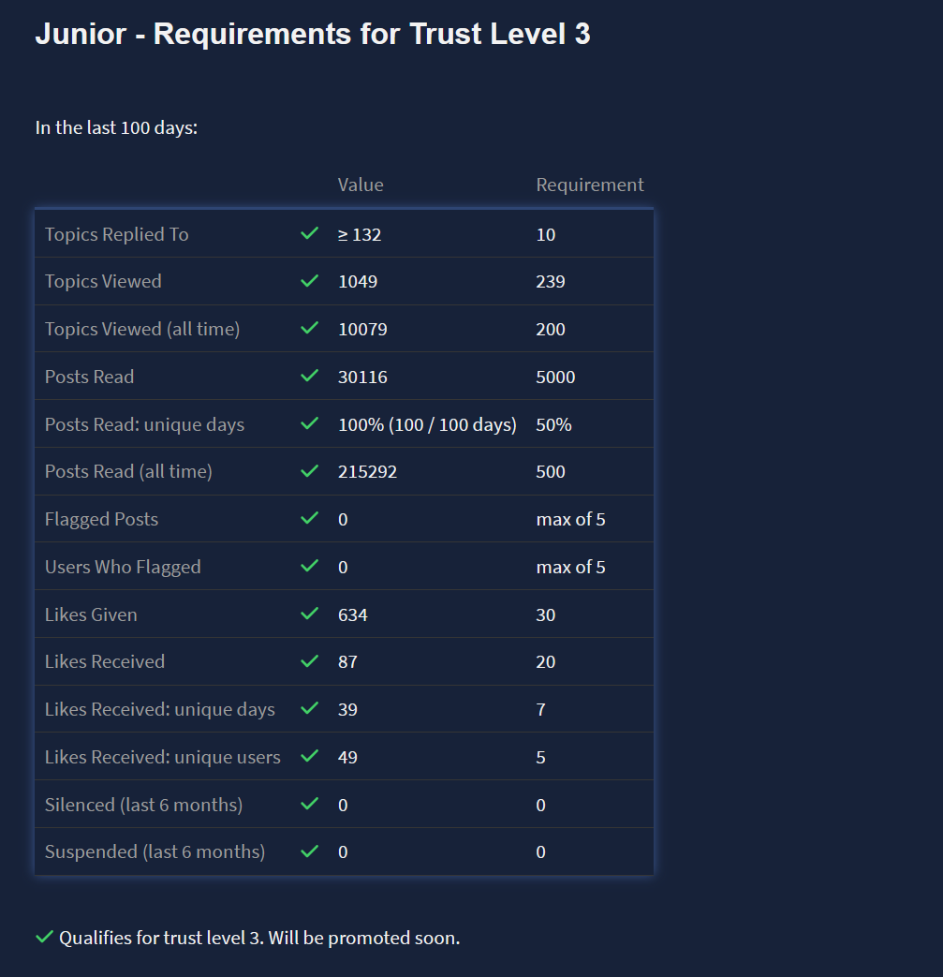943x977 pixels.
Task: Click the checkmark before Qualifies for trust level 3
Action: (44, 937)
